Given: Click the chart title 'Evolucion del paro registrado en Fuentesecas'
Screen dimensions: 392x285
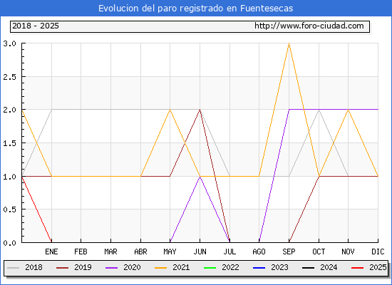Looking at the screenshot, I should [195, 9].
